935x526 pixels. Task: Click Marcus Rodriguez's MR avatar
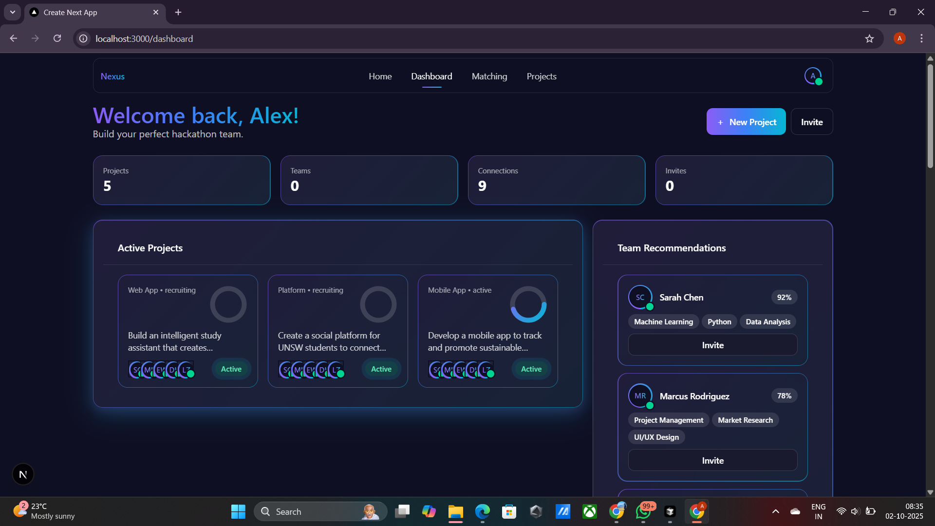click(640, 396)
